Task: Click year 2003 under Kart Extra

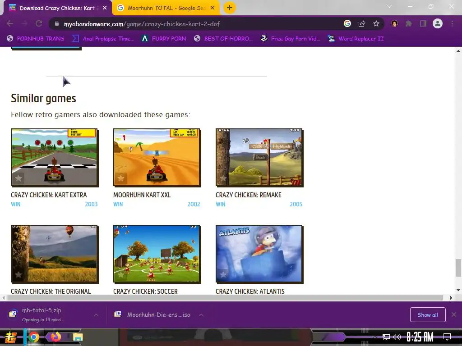Action: [x=91, y=204]
